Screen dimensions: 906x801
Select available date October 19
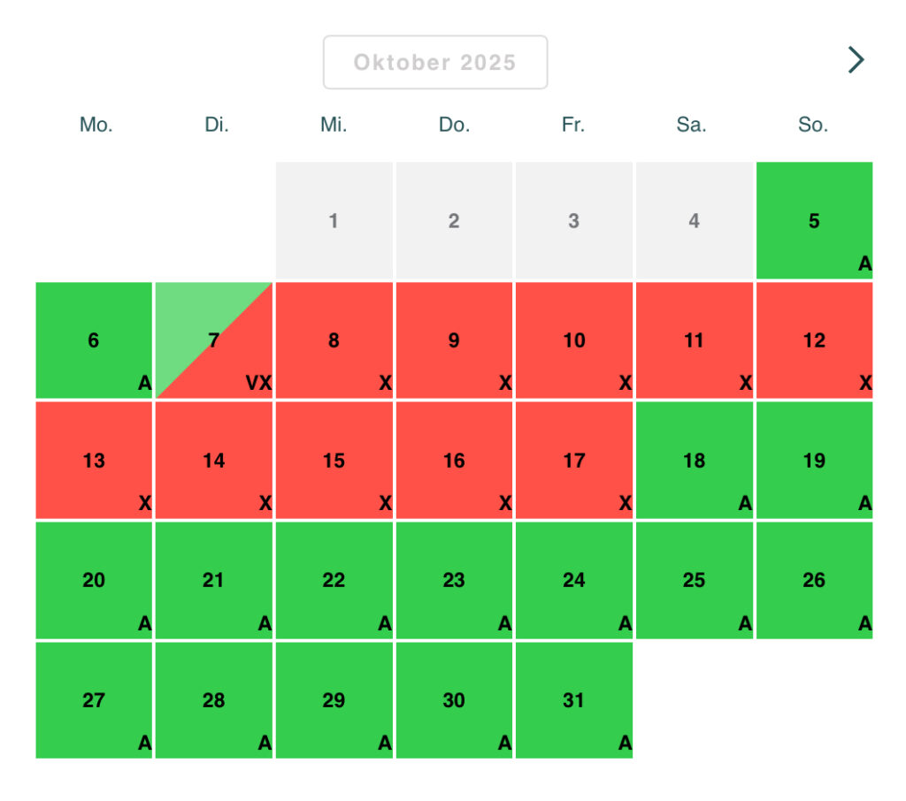[814, 460]
